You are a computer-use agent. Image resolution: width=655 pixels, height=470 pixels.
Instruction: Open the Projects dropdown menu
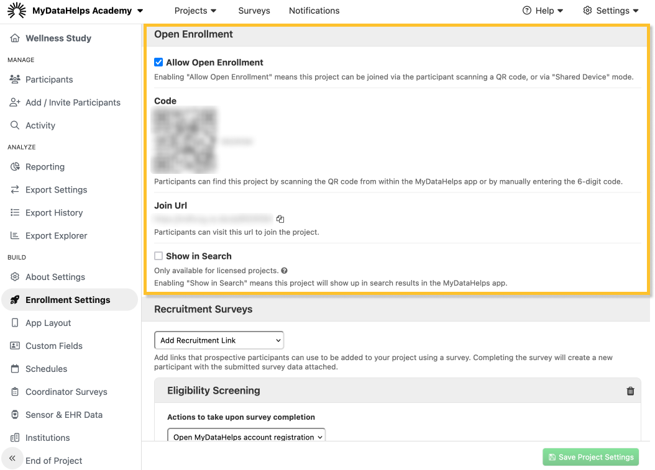195,11
